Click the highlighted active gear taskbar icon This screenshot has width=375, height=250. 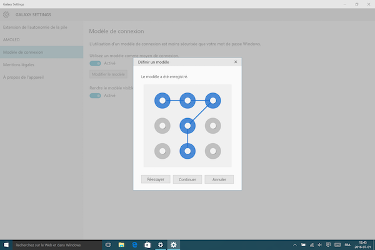point(173,245)
